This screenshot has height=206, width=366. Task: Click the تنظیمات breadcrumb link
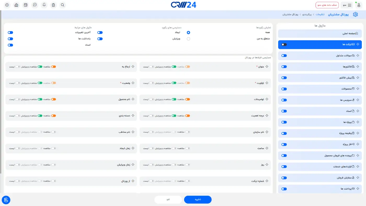pos(320,14)
